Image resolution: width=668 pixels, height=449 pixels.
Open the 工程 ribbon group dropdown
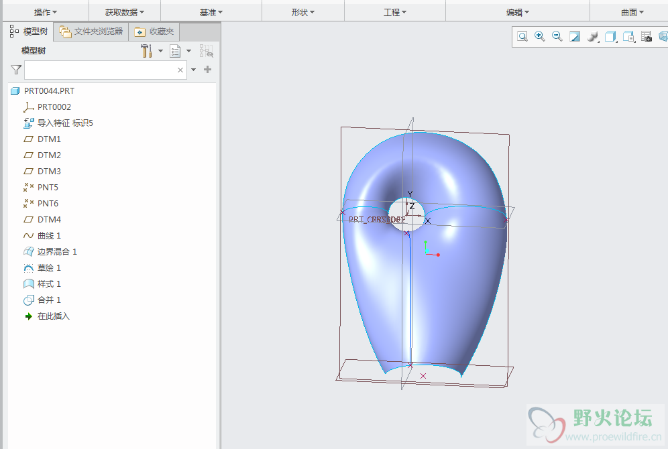[395, 12]
